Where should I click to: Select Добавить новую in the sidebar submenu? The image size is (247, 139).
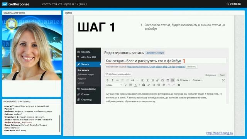click(86, 75)
